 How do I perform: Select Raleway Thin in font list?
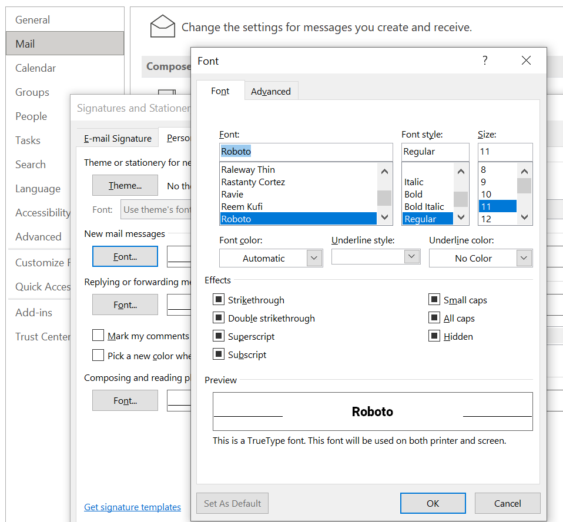click(299, 169)
